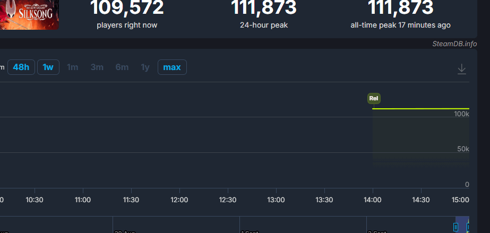Select the 6m time range
The image size is (490, 233).
click(x=122, y=67)
